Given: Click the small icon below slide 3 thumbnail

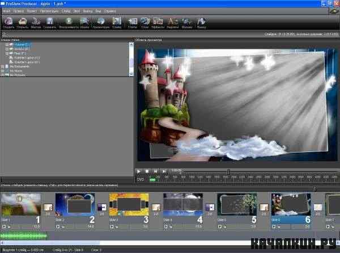Looking at the screenshot, I should click(x=112, y=227).
